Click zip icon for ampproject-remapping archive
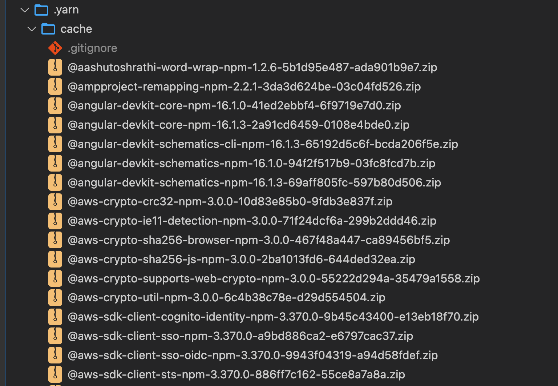 55,87
